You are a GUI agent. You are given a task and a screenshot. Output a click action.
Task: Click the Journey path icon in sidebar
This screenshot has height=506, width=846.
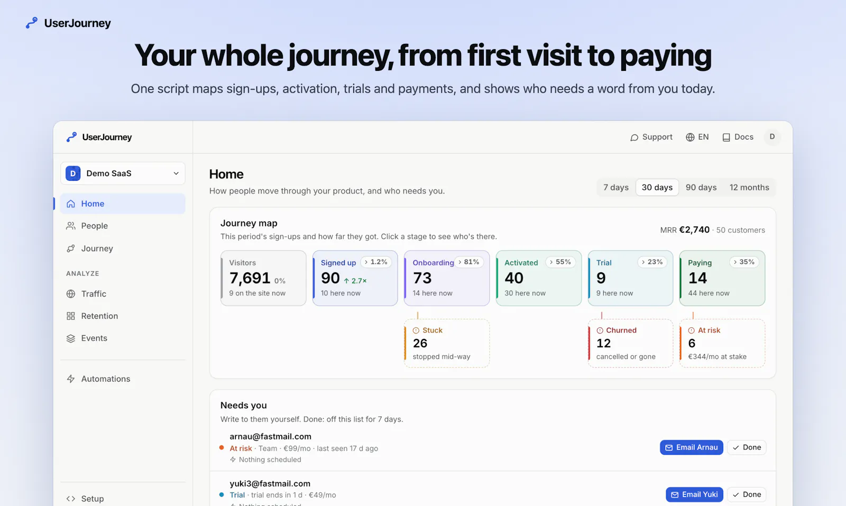[x=71, y=249]
